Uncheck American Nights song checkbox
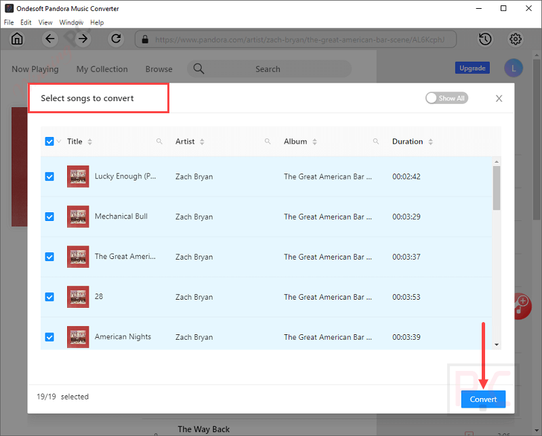Image resolution: width=542 pixels, height=436 pixels. pyautogui.click(x=49, y=337)
